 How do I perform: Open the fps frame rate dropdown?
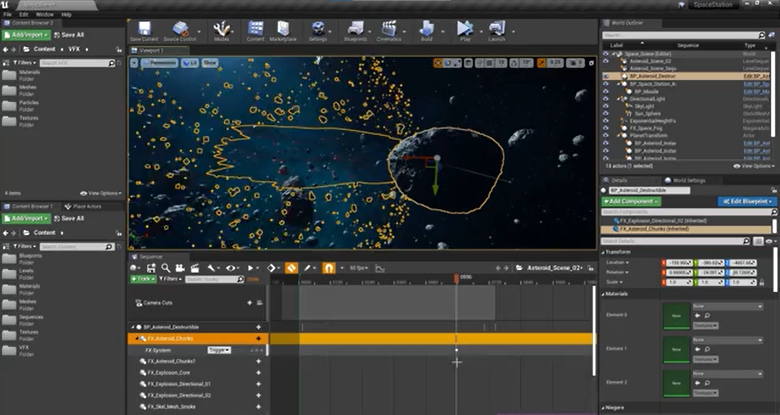coord(359,268)
